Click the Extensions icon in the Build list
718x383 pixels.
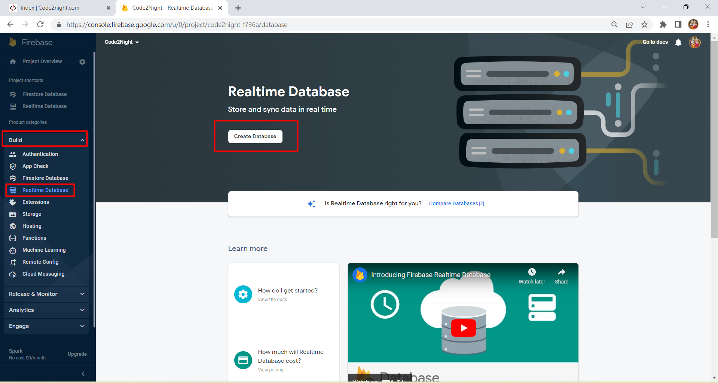click(13, 202)
